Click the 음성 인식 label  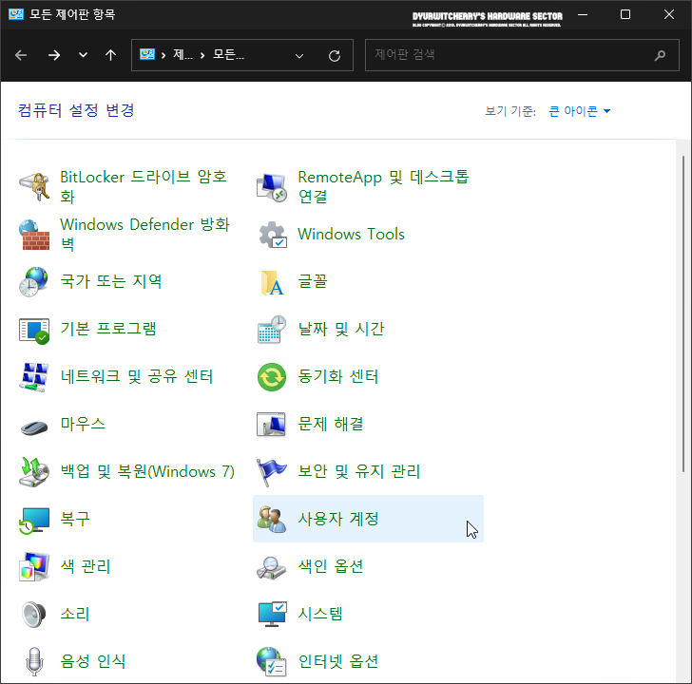pos(93,661)
